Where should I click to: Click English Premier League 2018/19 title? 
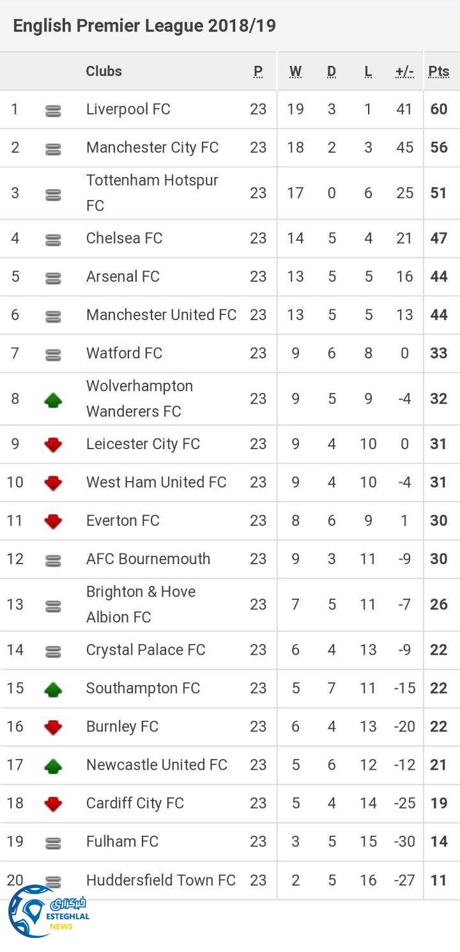tap(144, 26)
